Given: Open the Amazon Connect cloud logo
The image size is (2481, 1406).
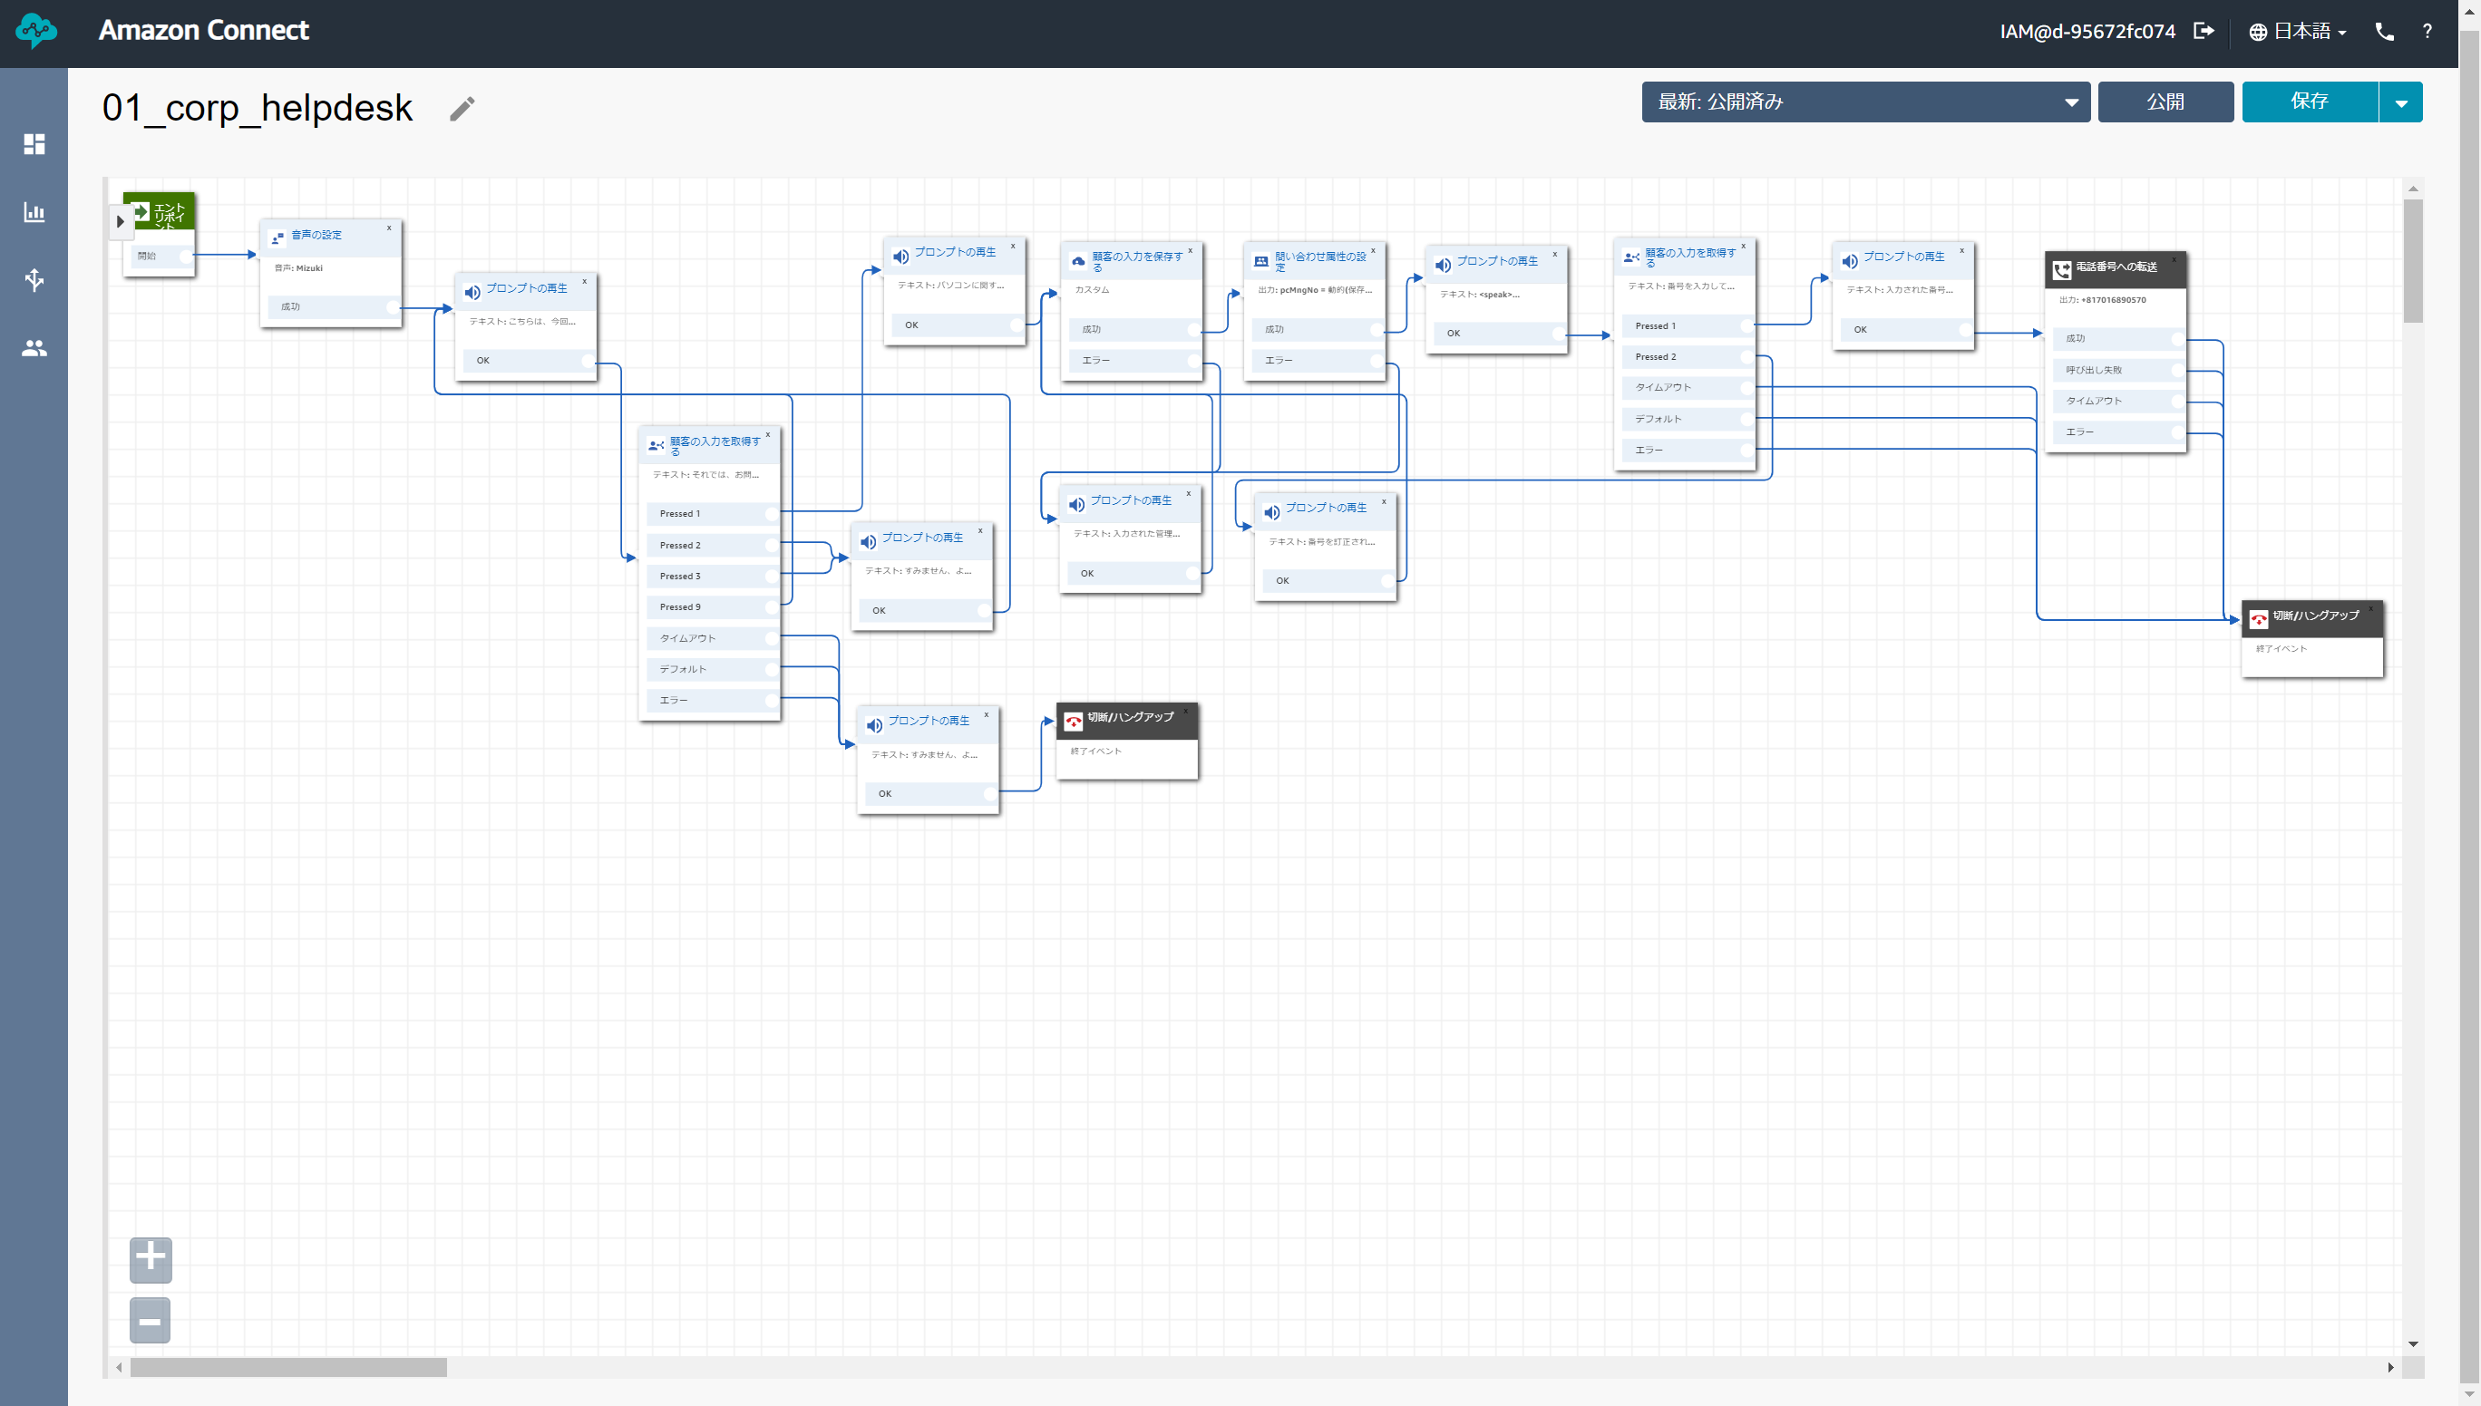Looking at the screenshot, I should pos(35,31).
